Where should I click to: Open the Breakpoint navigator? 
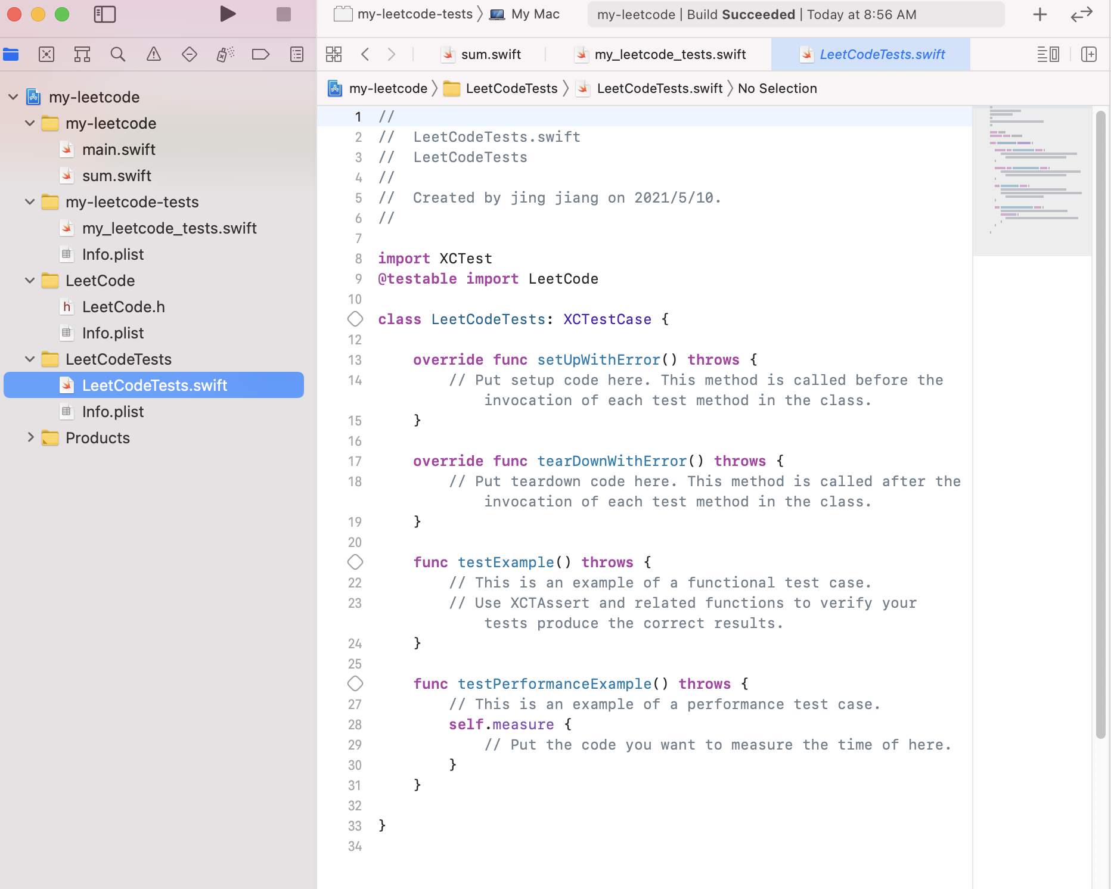[261, 55]
